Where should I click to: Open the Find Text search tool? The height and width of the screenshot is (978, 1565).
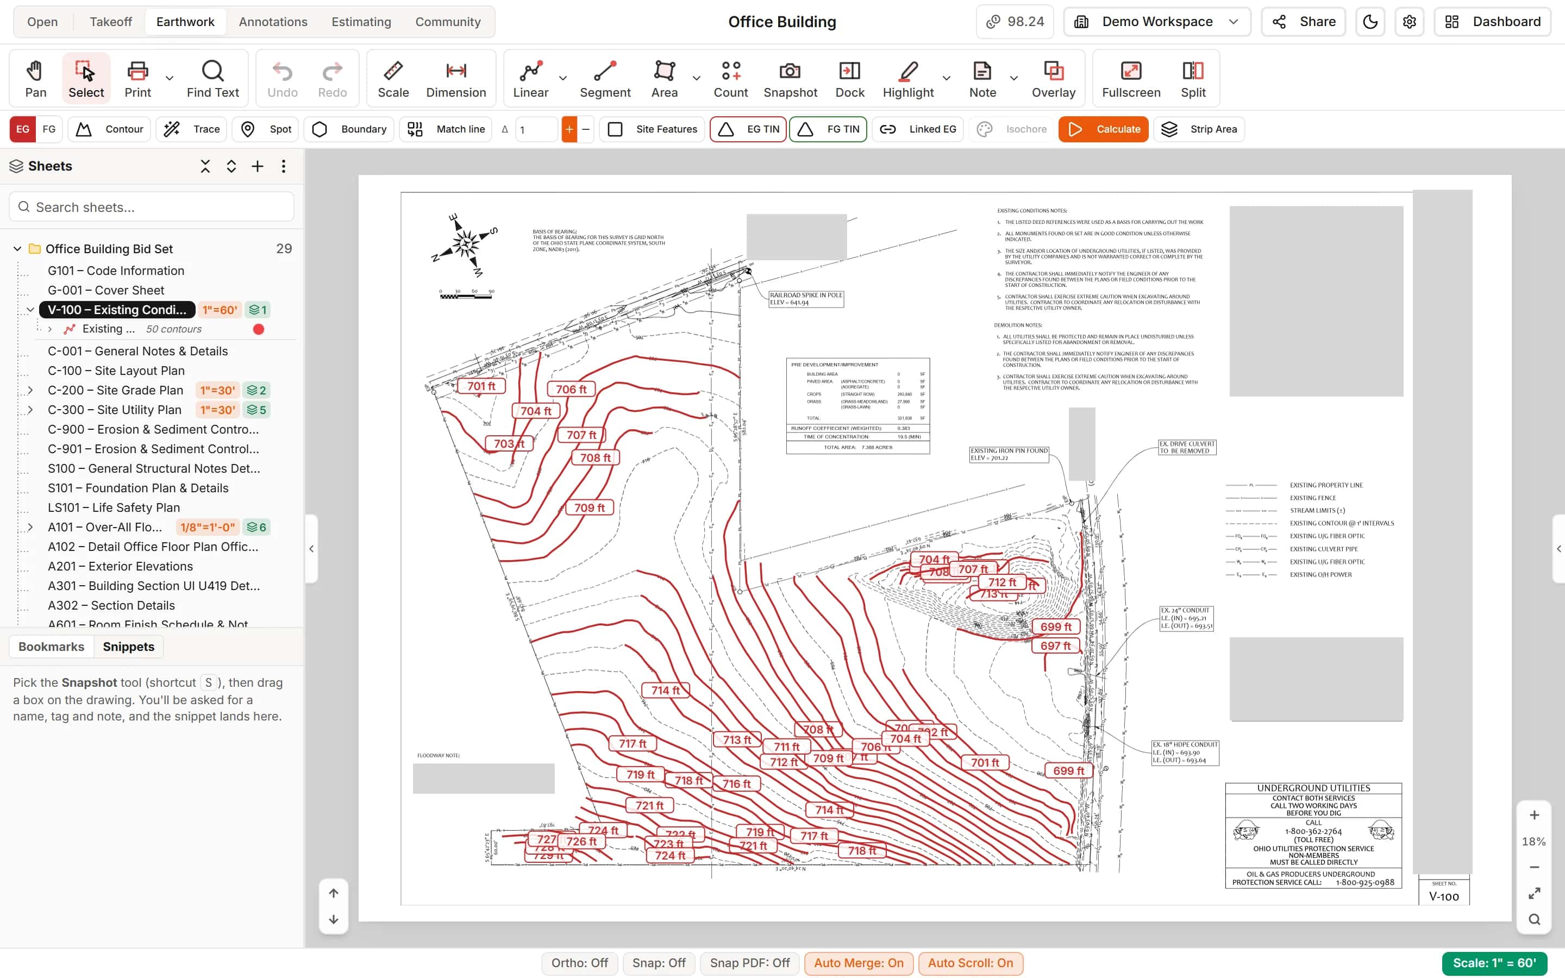pyautogui.click(x=213, y=79)
